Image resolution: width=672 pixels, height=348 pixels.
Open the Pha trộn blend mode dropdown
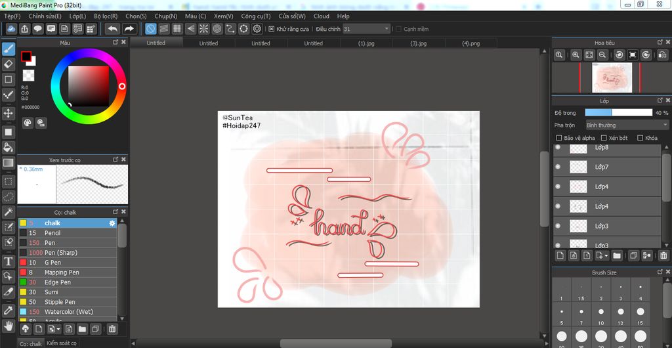tap(627, 125)
